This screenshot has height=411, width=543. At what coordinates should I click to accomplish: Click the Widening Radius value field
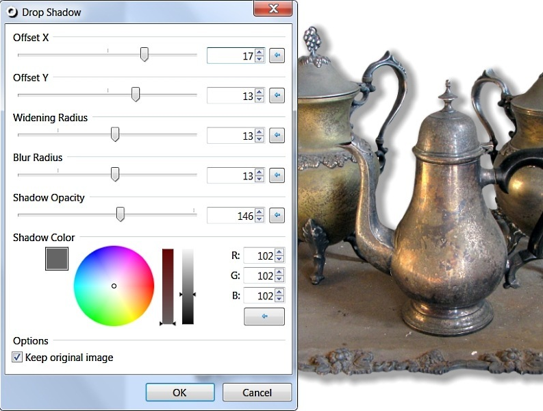tap(231, 135)
